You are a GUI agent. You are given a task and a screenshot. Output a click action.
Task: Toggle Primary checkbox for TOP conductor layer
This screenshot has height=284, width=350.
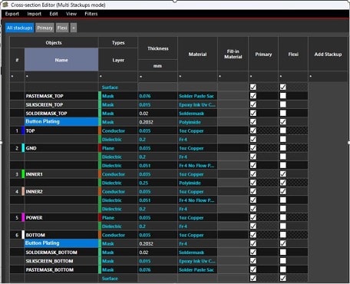click(x=253, y=130)
